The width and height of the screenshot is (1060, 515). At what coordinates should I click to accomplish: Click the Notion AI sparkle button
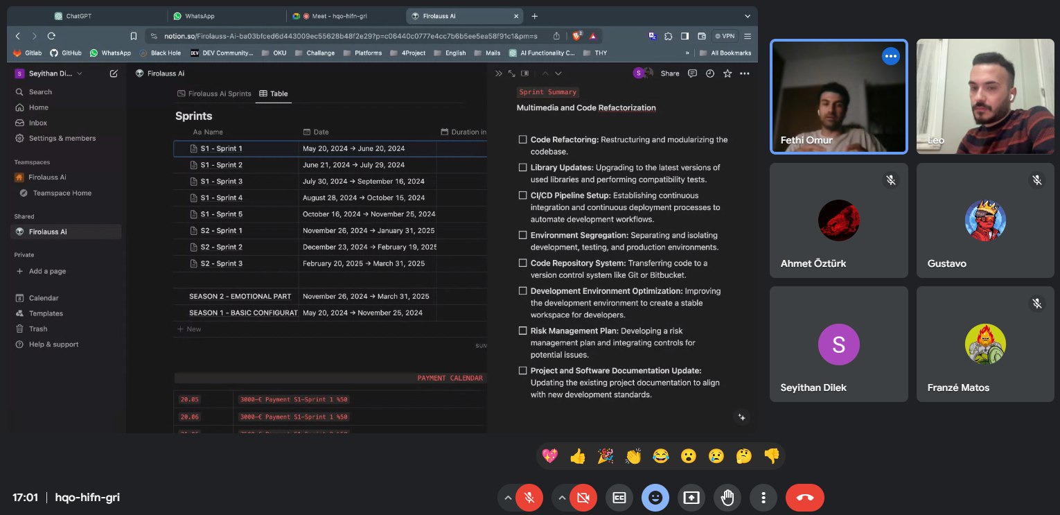(742, 417)
